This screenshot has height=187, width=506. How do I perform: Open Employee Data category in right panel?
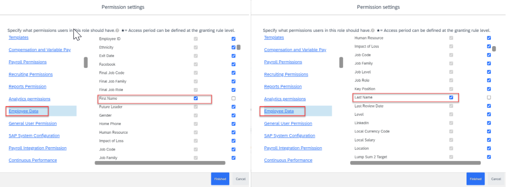279,111
